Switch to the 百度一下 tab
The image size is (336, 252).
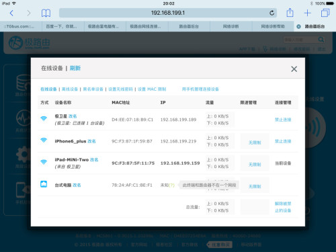click(63, 26)
